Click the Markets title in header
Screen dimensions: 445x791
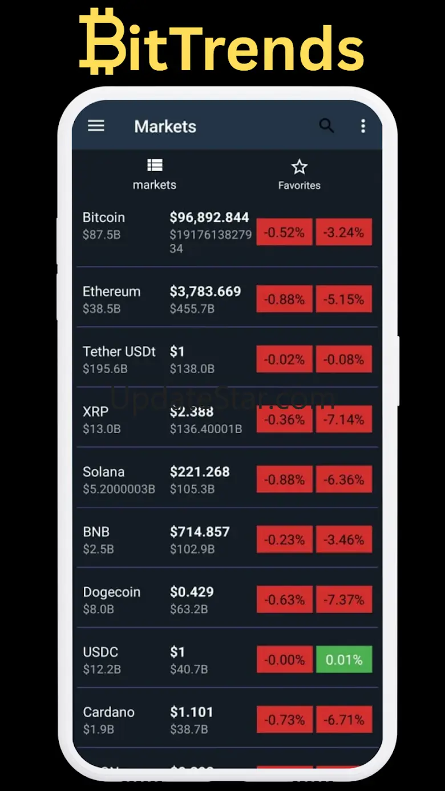[x=165, y=127]
